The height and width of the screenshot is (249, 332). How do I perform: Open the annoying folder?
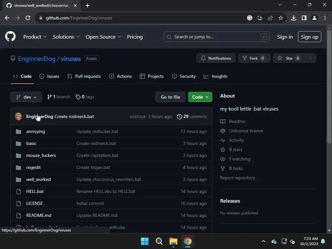click(36, 132)
